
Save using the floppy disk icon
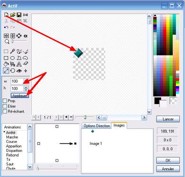point(19,15)
